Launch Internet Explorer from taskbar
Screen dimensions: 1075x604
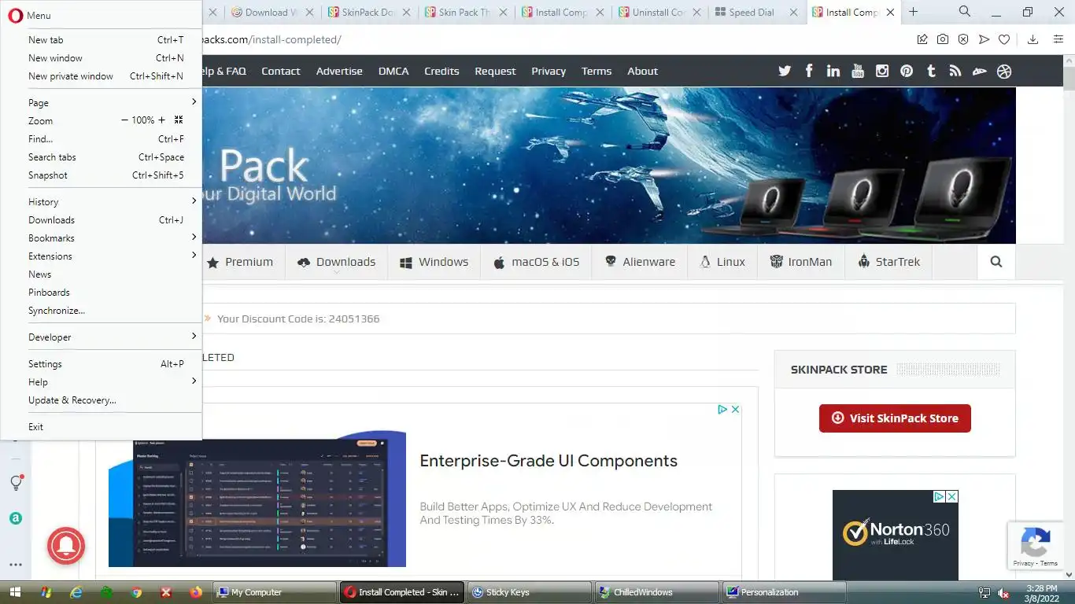pos(76,592)
